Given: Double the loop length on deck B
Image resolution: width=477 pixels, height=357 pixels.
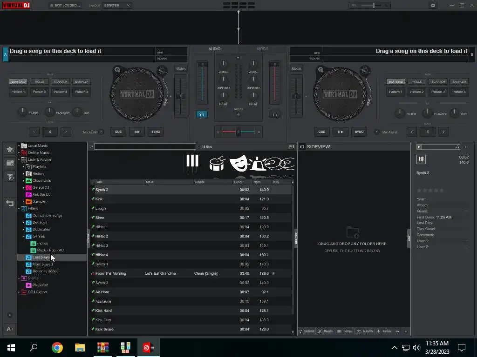Looking at the screenshot, I should coord(443,132).
